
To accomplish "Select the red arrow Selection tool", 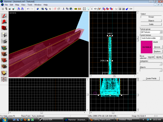I will coord(4,15).
